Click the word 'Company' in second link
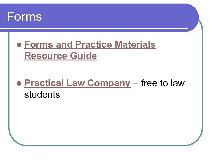The image size is (213, 160). (109, 84)
